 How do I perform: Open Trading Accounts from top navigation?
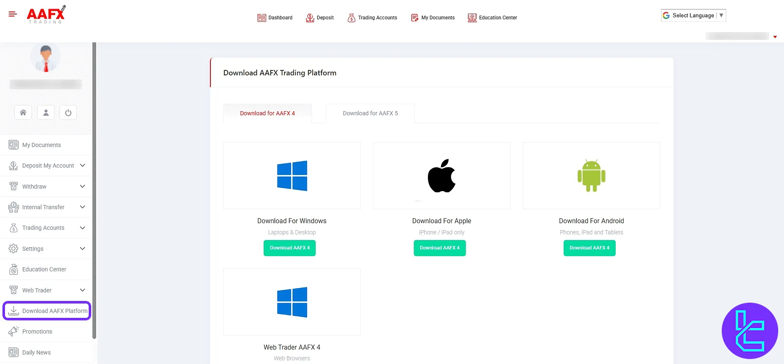point(372,18)
